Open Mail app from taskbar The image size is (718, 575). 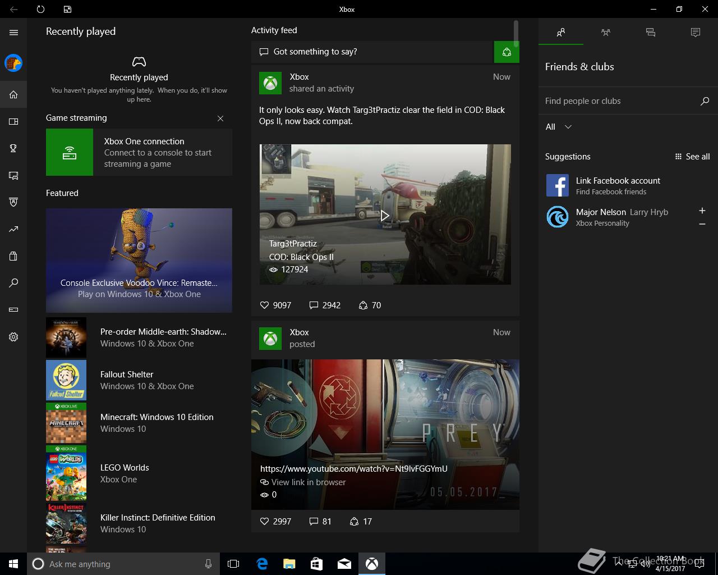pyautogui.click(x=344, y=564)
